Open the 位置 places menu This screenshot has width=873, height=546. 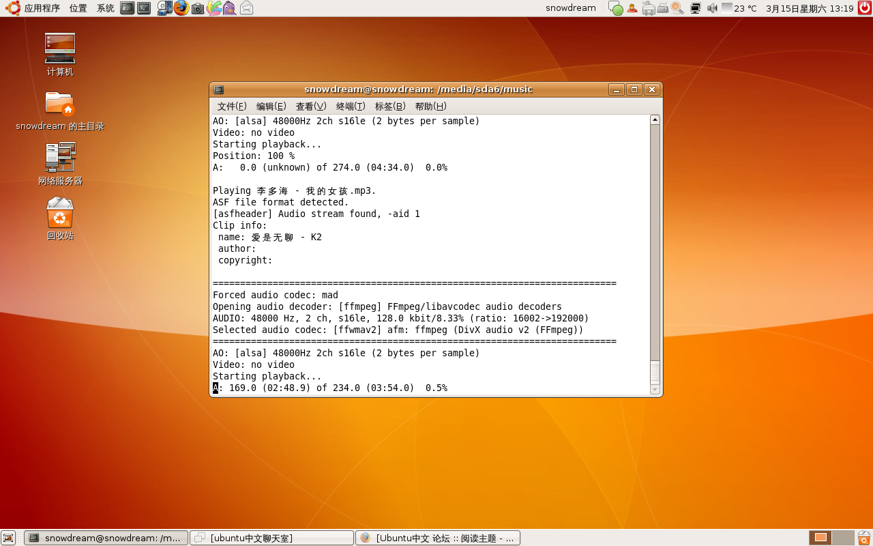point(78,8)
